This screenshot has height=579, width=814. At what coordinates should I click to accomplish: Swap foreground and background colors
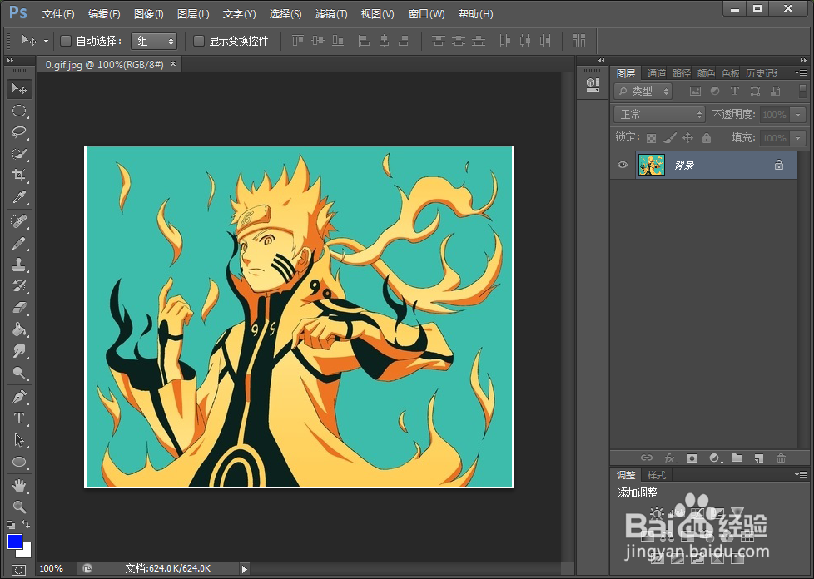(26, 524)
